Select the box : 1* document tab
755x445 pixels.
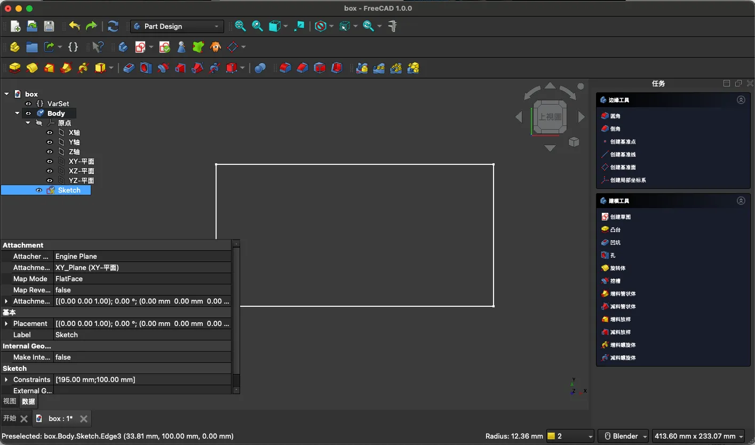click(62, 419)
